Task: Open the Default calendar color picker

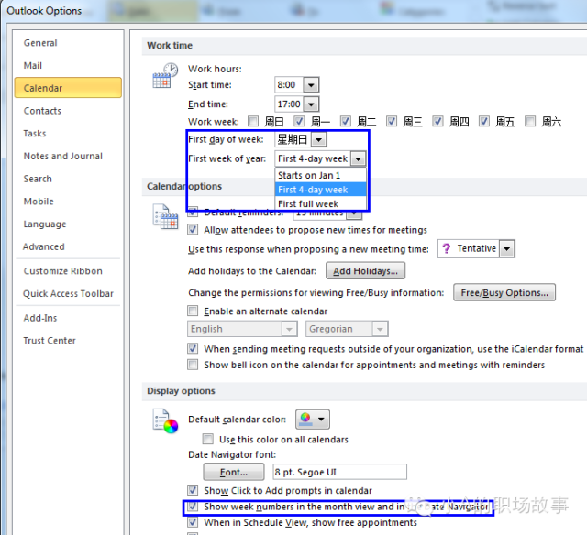Action: click(313, 419)
